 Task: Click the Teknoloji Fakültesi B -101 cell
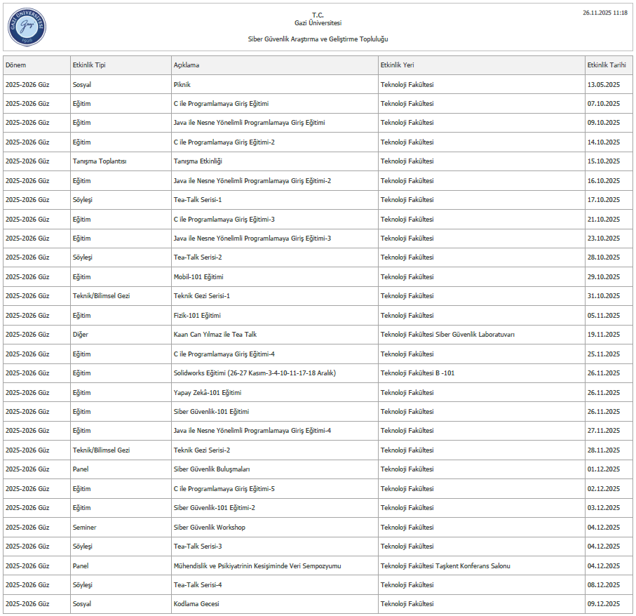click(x=417, y=373)
